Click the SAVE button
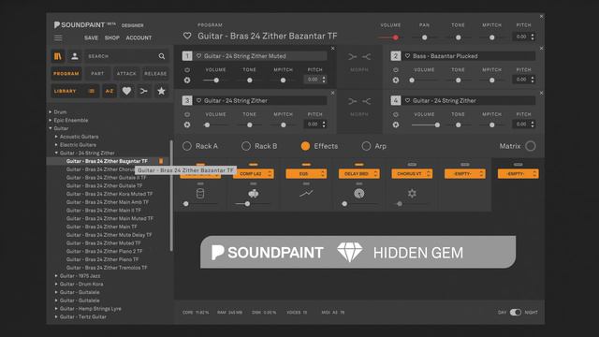The width and height of the screenshot is (599, 337). 91,37
